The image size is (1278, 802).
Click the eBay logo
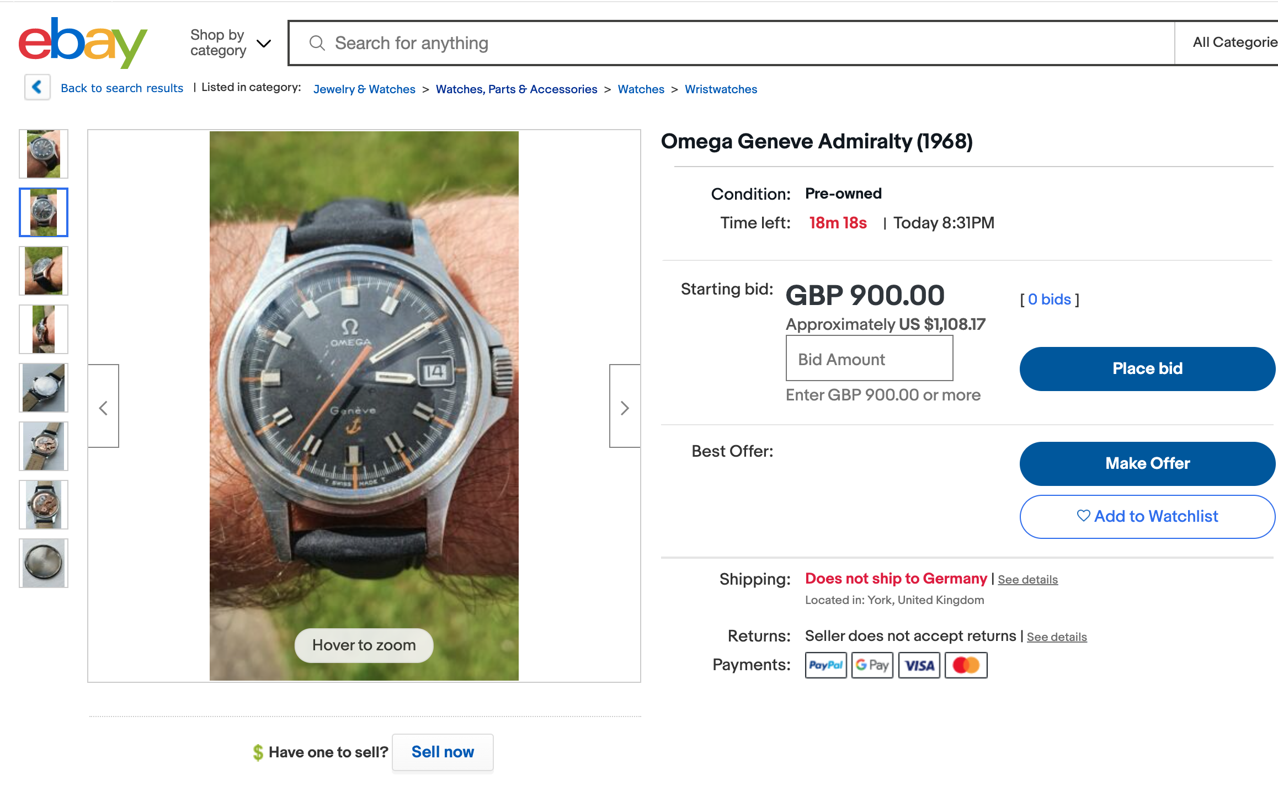[83, 42]
